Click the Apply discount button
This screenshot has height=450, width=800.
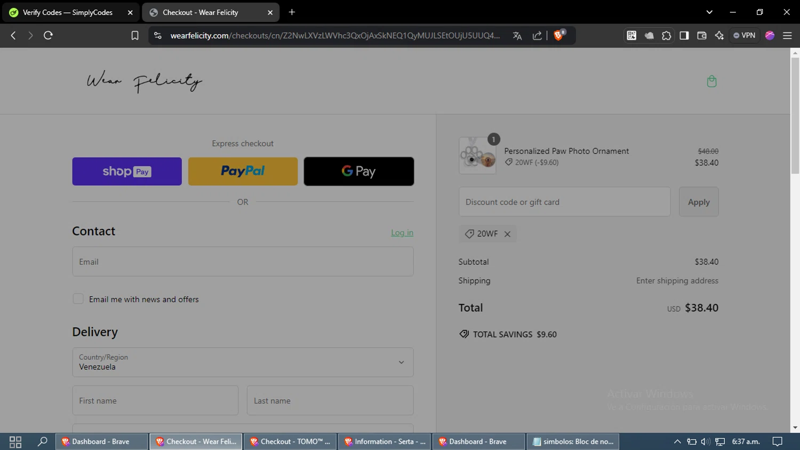coord(699,202)
